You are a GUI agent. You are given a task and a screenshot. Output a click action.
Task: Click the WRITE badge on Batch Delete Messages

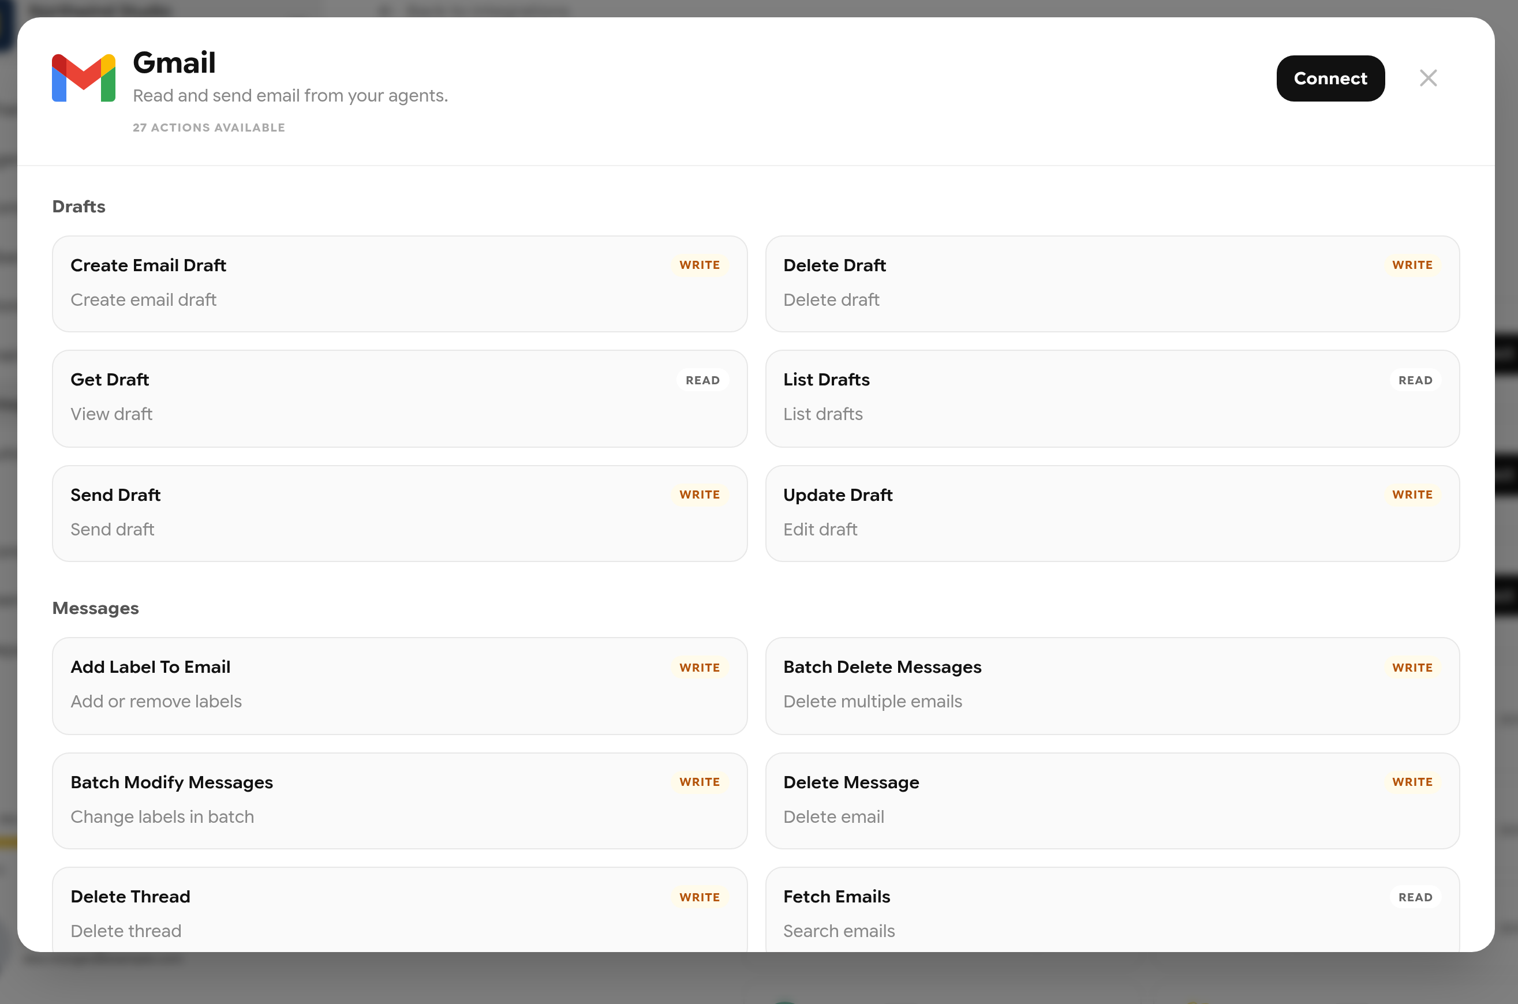click(x=1412, y=667)
